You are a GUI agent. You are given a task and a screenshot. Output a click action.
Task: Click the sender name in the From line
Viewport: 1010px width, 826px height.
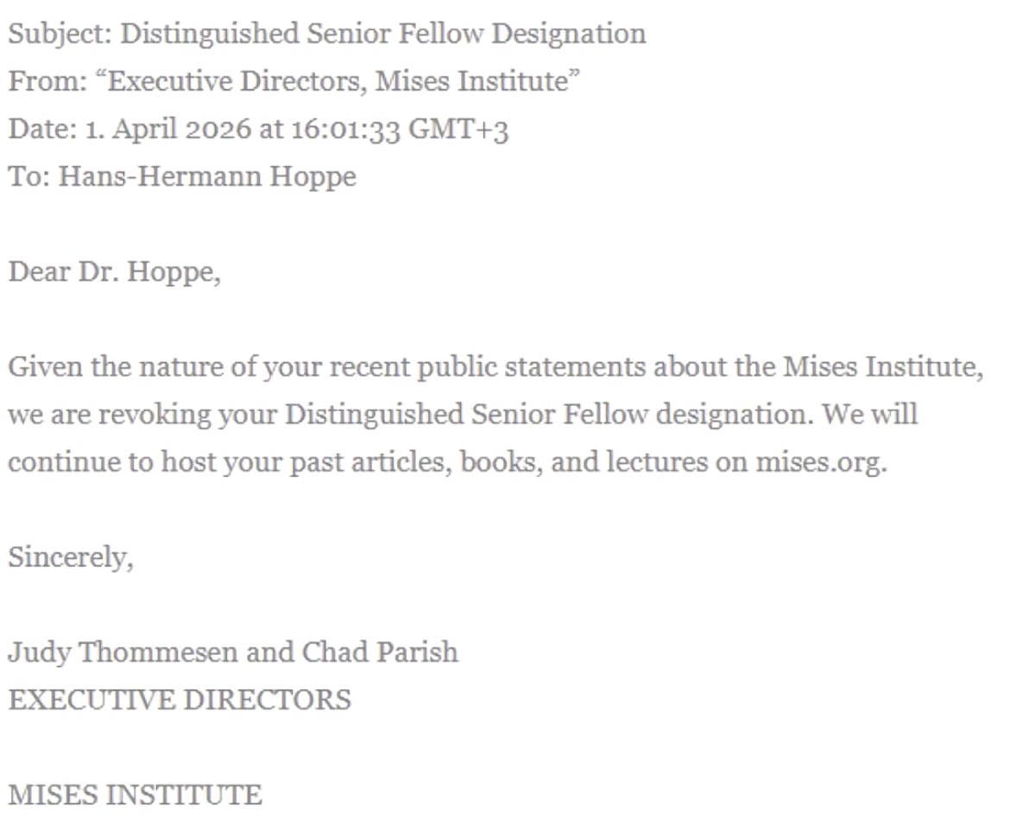(x=344, y=81)
